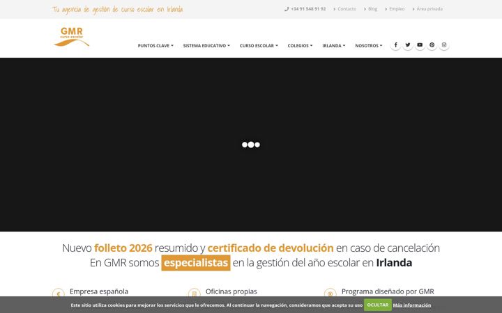This screenshot has height=313, width=502.
Task: Open the GMR Pinterest profile icon
Action: tap(432, 45)
